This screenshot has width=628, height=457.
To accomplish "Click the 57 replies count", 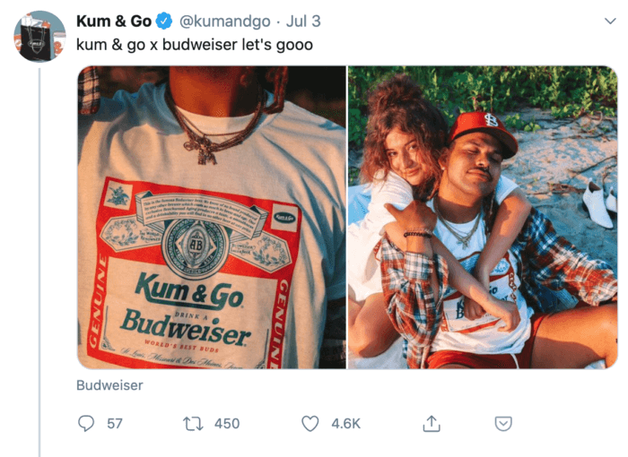I will coord(115,423).
